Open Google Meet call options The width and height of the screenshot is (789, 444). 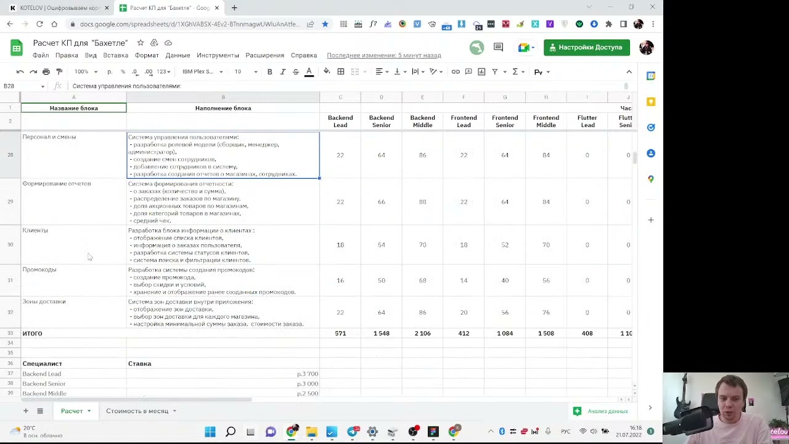coord(527,47)
